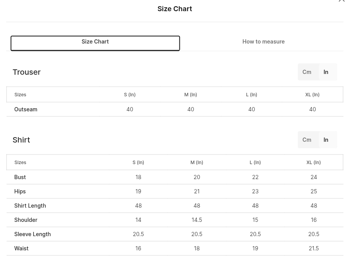Click the 21.5 Waist value for XL
The height and width of the screenshot is (260, 350).
point(314,248)
